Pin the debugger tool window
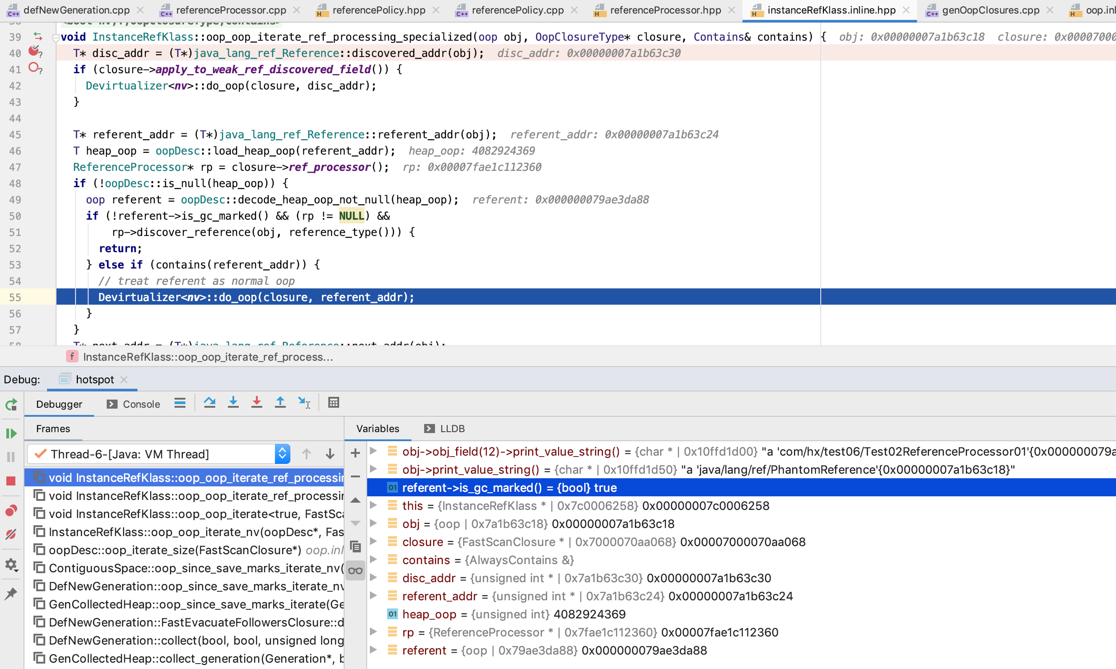 11,593
